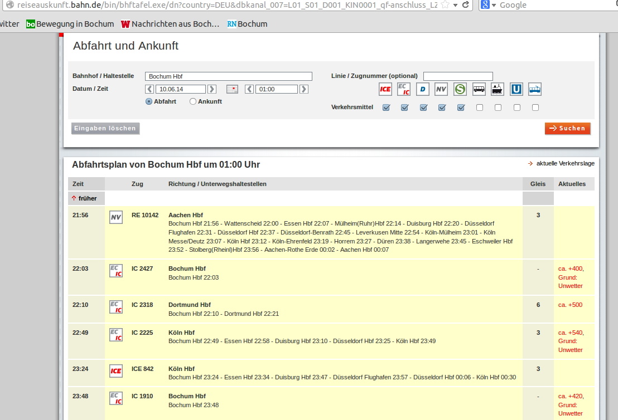The width and height of the screenshot is (618, 420).
Task: Click the S-Bahn transport icon
Action: click(460, 89)
